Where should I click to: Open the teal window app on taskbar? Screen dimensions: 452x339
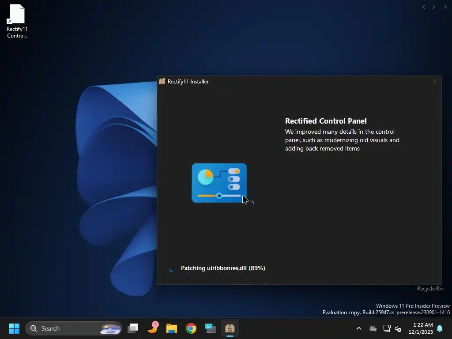click(211, 328)
